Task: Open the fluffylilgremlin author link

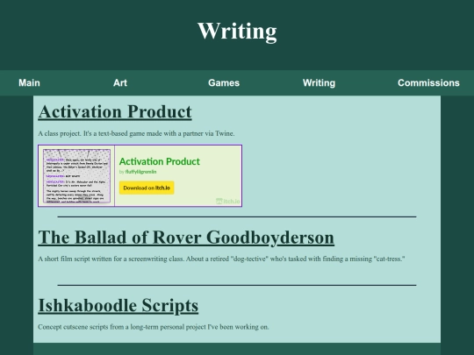Action: tap(140, 172)
